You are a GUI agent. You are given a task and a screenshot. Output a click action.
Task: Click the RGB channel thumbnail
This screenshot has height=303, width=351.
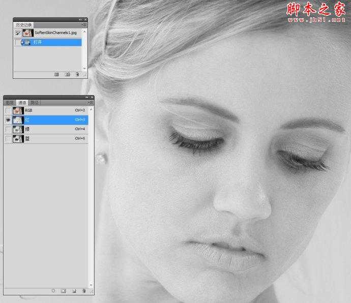[18, 110]
